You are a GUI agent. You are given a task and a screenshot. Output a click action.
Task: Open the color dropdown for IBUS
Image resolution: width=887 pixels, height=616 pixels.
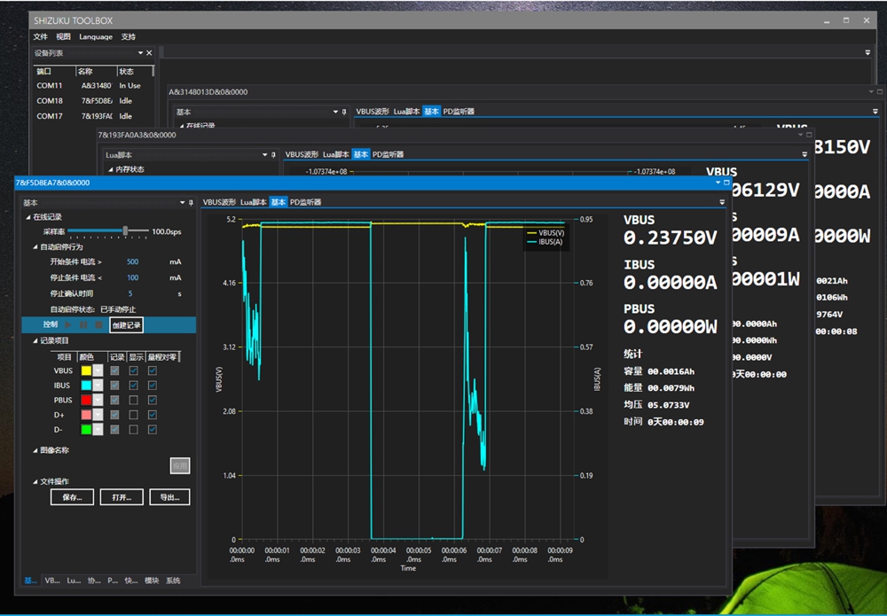click(98, 386)
